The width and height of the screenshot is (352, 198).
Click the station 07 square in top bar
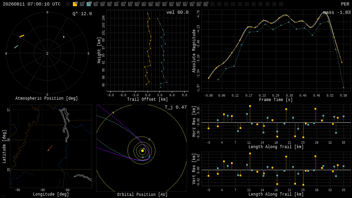pyautogui.click(x=116, y=4)
